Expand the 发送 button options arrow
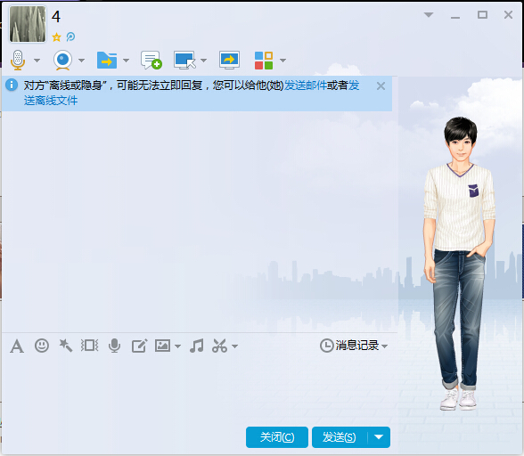524x456 pixels. [379, 437]
